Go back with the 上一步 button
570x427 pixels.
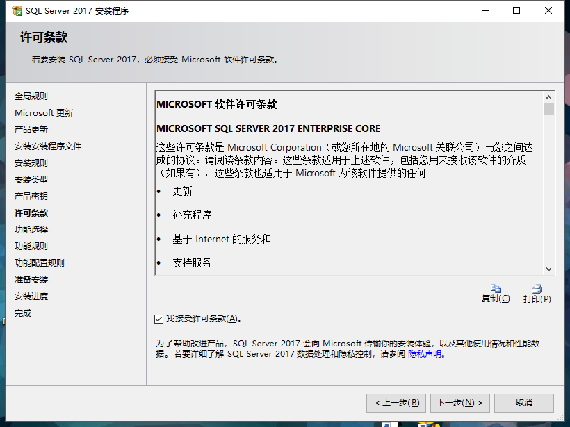click(396, 403)
